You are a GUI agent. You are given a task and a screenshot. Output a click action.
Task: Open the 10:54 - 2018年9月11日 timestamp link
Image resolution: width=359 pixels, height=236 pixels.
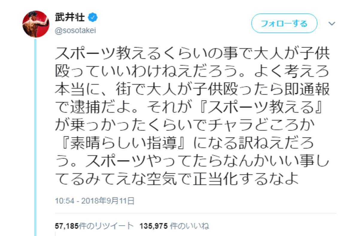tap(95, 201)
